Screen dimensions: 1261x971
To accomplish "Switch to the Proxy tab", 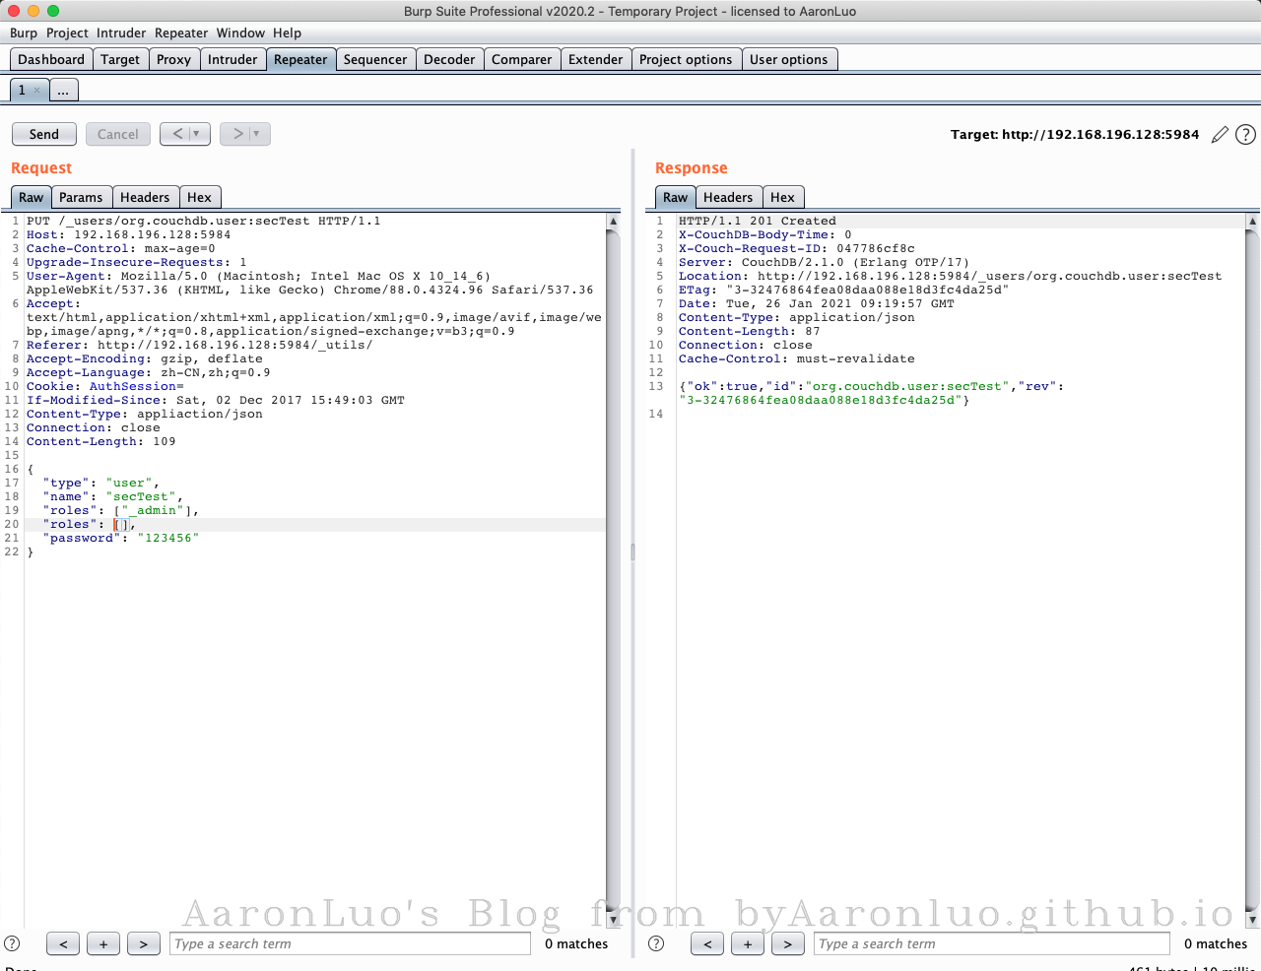I will 173,59.
